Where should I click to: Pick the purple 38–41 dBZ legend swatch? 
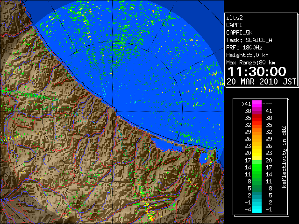257,111
